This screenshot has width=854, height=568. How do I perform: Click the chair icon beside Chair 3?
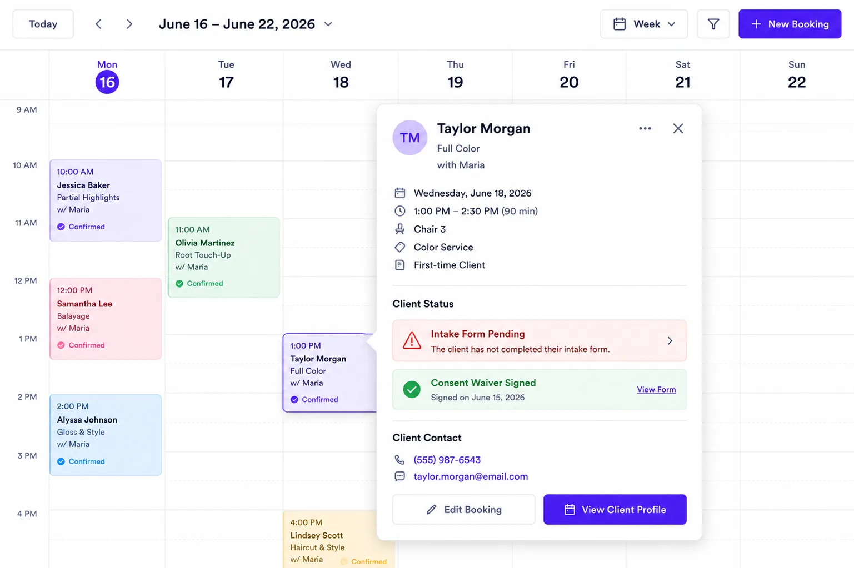click(x=400, y=229)
